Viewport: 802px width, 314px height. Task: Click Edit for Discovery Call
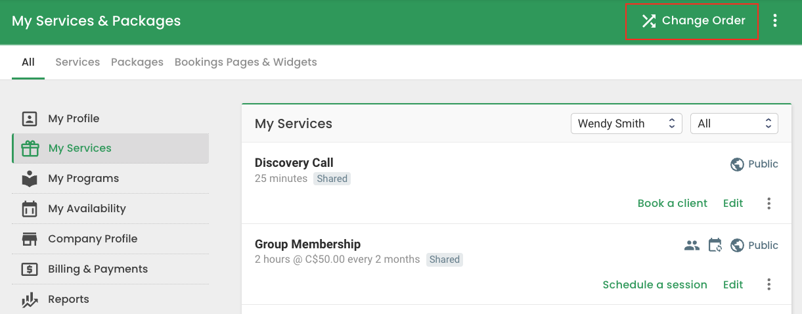click(x=733, y=204)
